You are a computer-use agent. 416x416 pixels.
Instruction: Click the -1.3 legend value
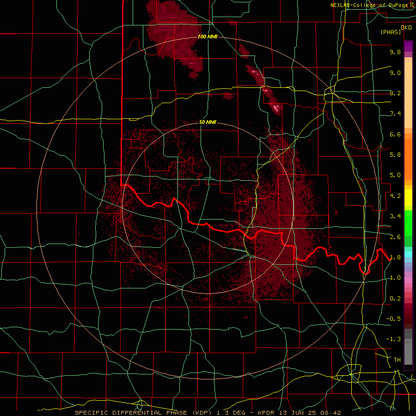point(393,339)
